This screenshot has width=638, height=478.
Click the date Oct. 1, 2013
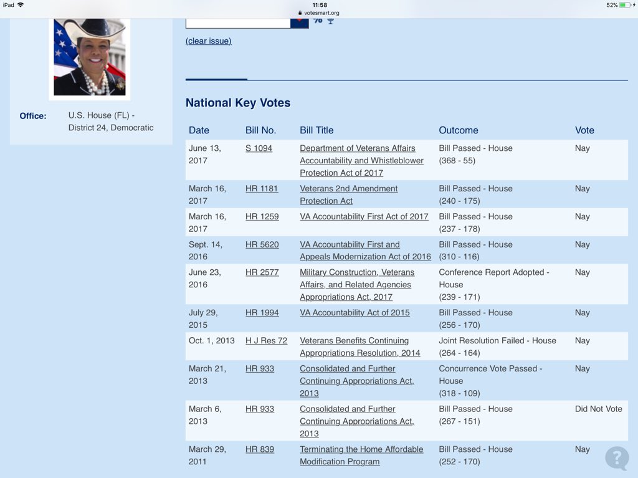click(x=212, y=341)
